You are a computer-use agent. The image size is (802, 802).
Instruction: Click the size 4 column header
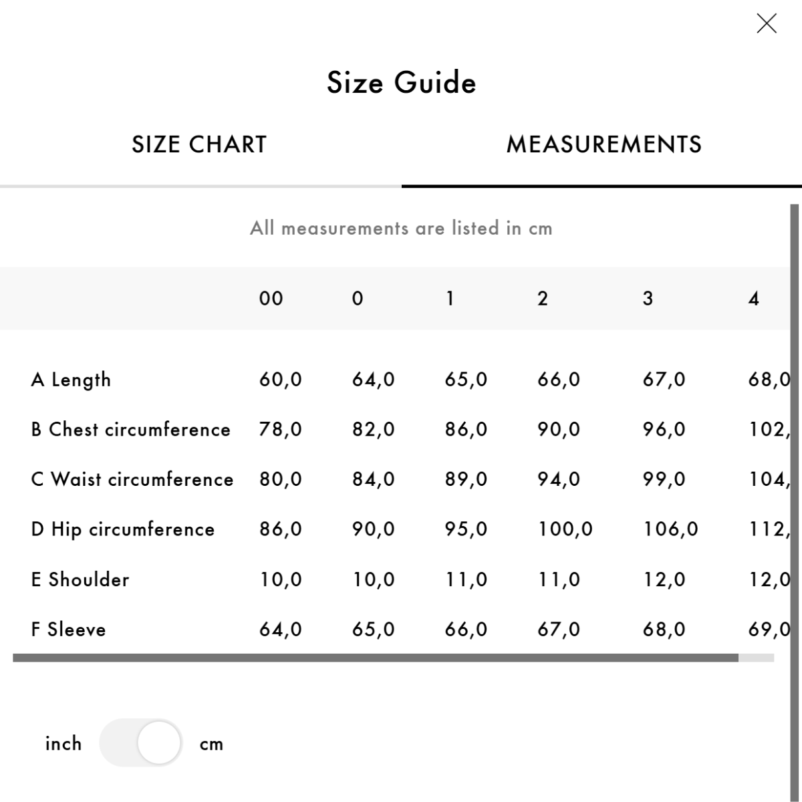[754, 298]
